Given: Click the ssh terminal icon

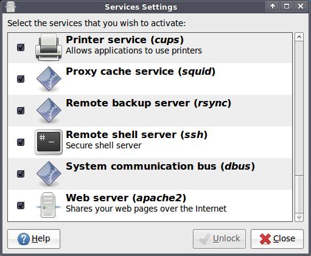Looking at the screenshot, I should (x=49, y=142).
